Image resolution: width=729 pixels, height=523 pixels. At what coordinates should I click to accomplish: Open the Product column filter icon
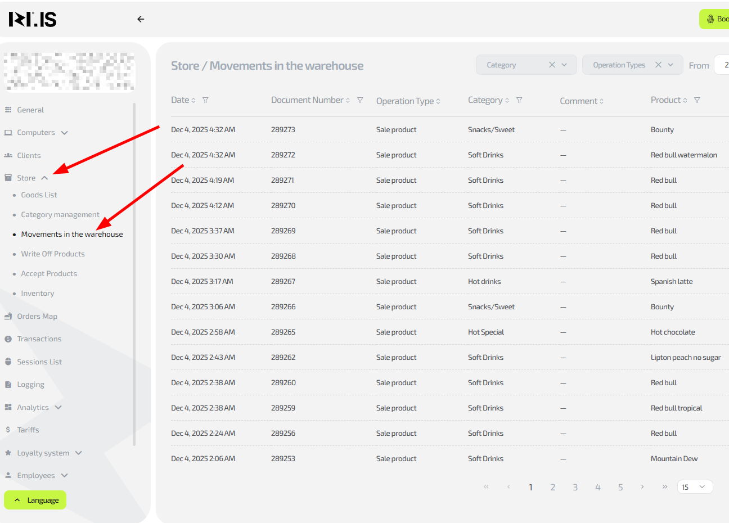point(697,100)
